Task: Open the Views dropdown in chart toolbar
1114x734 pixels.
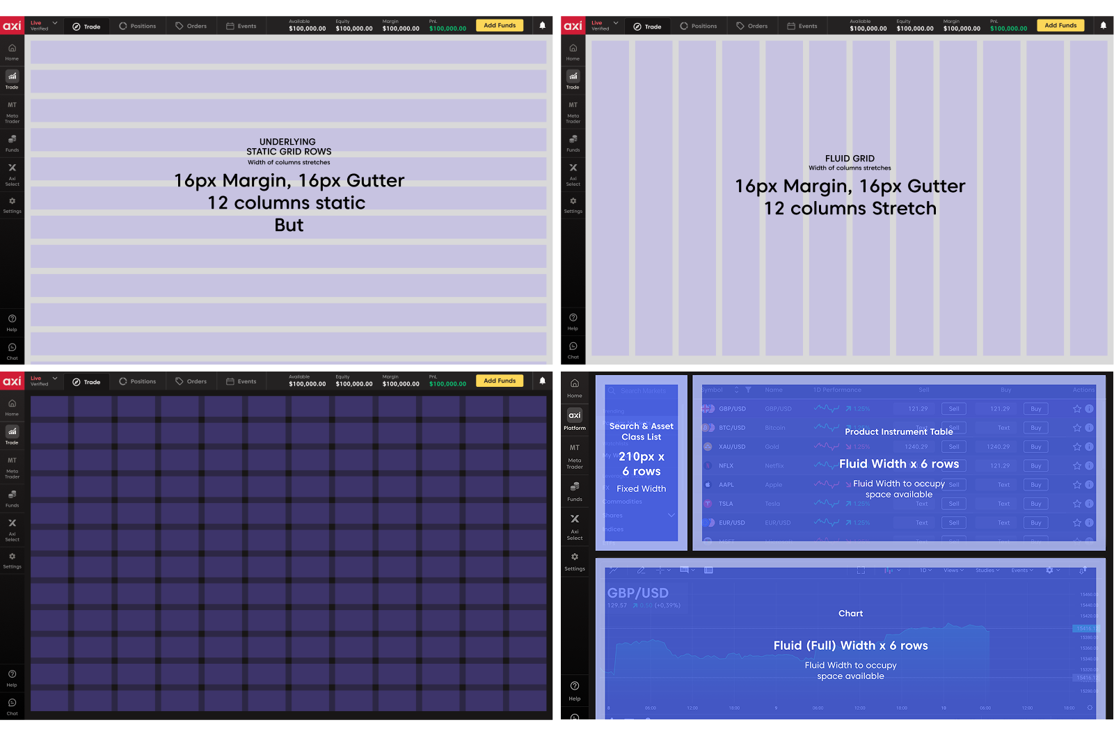Action: pyautogui.click(x=953, y=571)
